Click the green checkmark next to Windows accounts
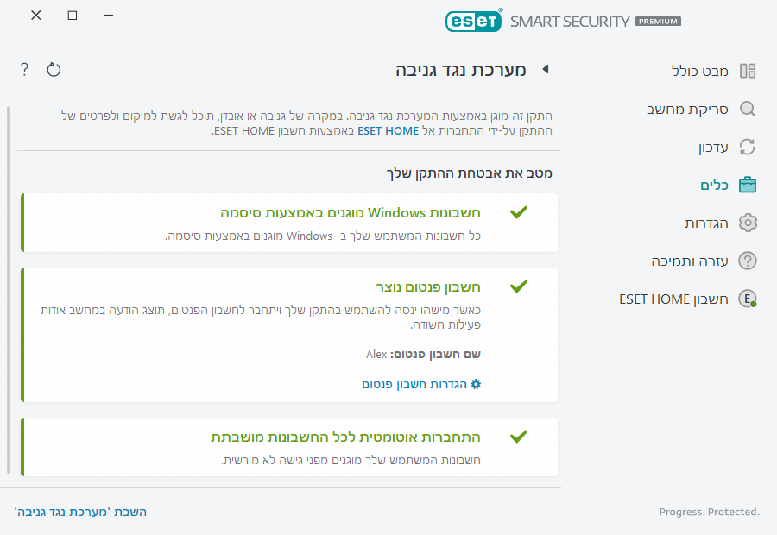777x535 pixels. [519, 211]
